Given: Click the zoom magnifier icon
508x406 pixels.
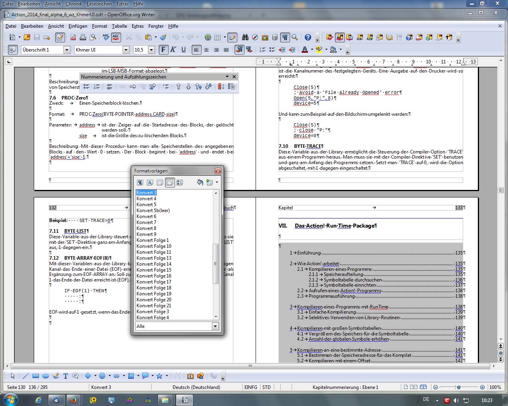Looking at the screenshot, I should pos(294,37).
